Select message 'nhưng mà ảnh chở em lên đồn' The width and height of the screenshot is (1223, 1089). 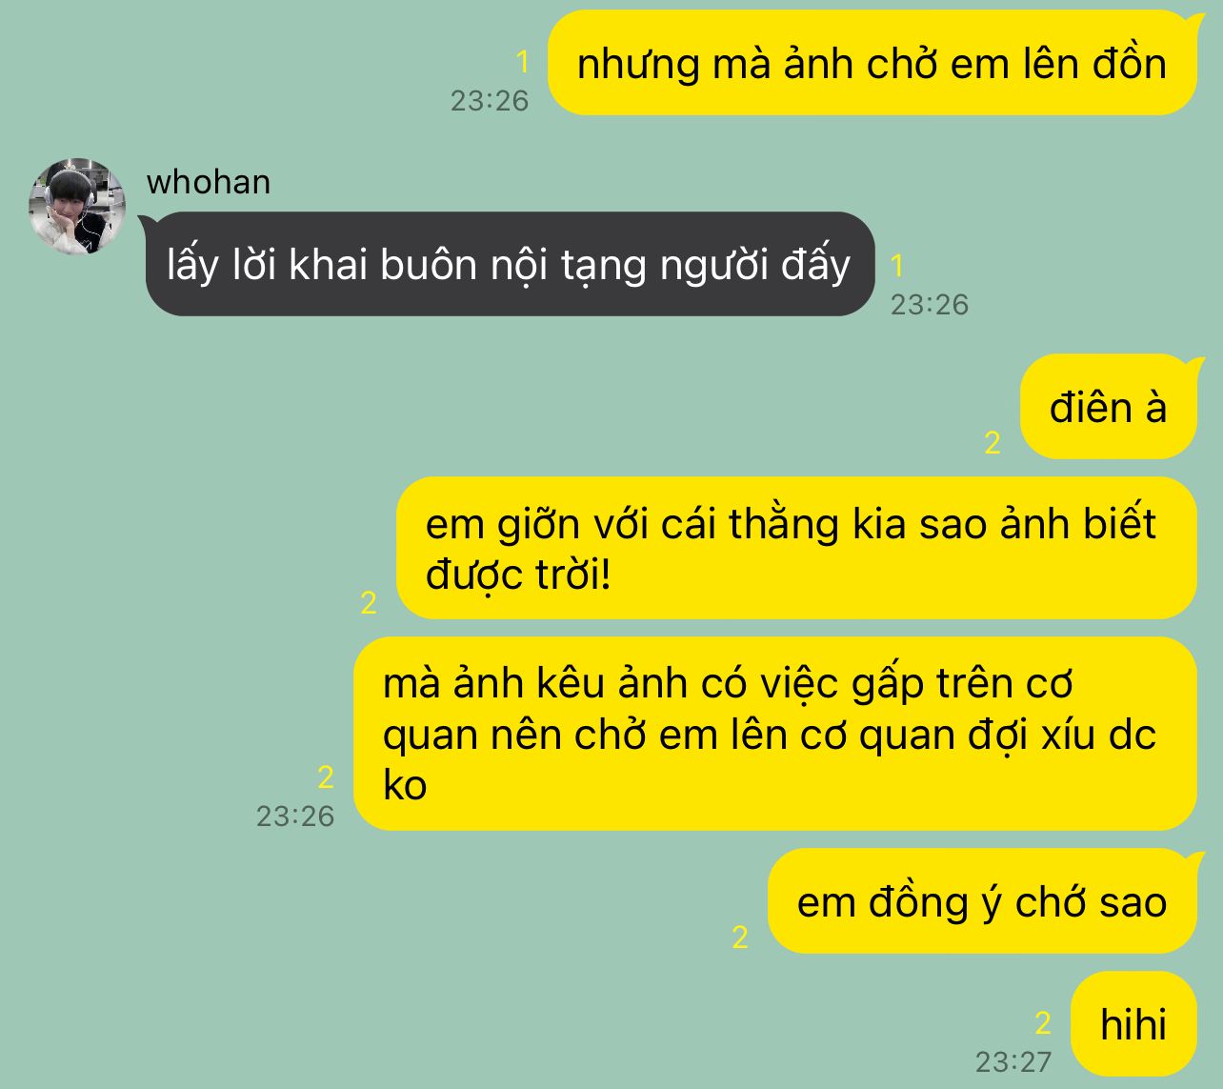click(872, 63)
